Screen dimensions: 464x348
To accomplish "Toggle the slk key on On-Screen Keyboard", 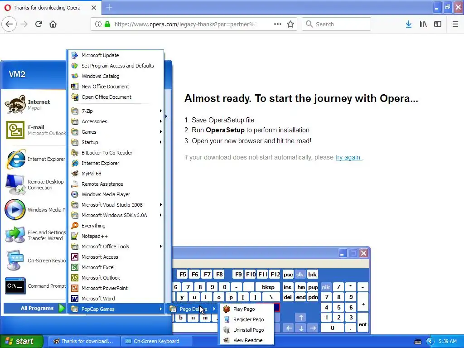I will [x=300, y=274].
